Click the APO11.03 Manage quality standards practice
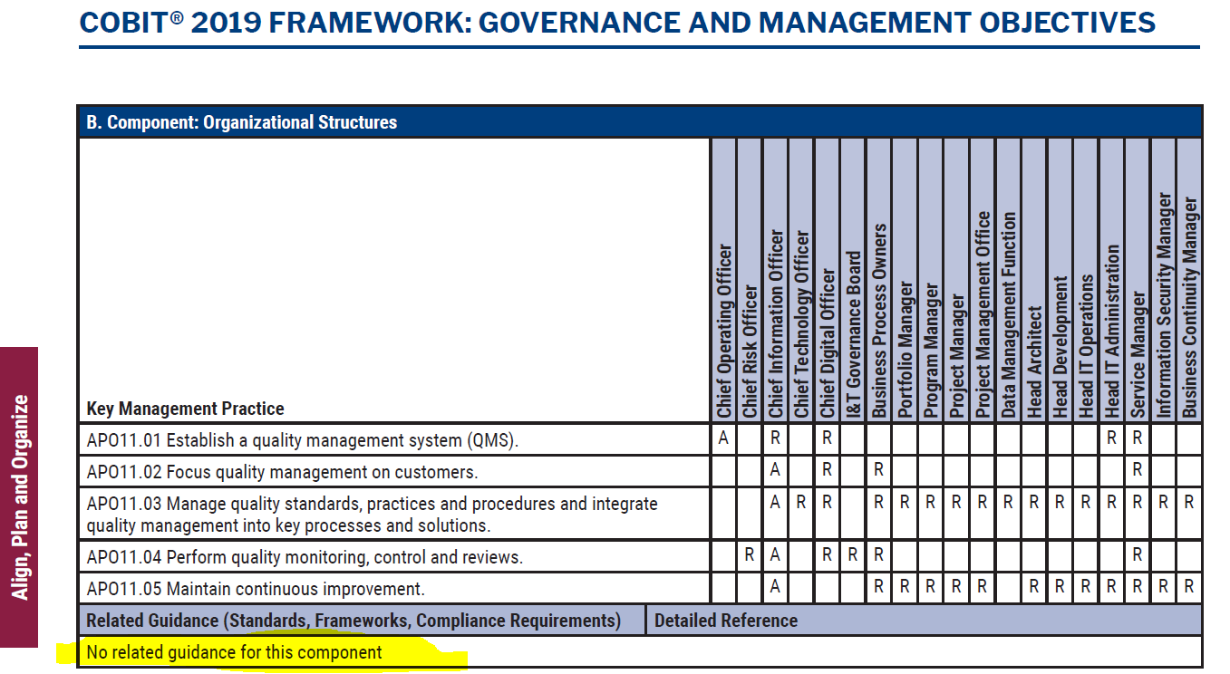1230x674 pixels. click(x=372, y=514)
